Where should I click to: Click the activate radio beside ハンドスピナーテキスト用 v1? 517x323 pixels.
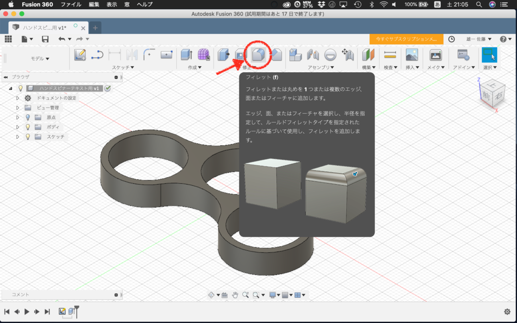tap(108, 88)
